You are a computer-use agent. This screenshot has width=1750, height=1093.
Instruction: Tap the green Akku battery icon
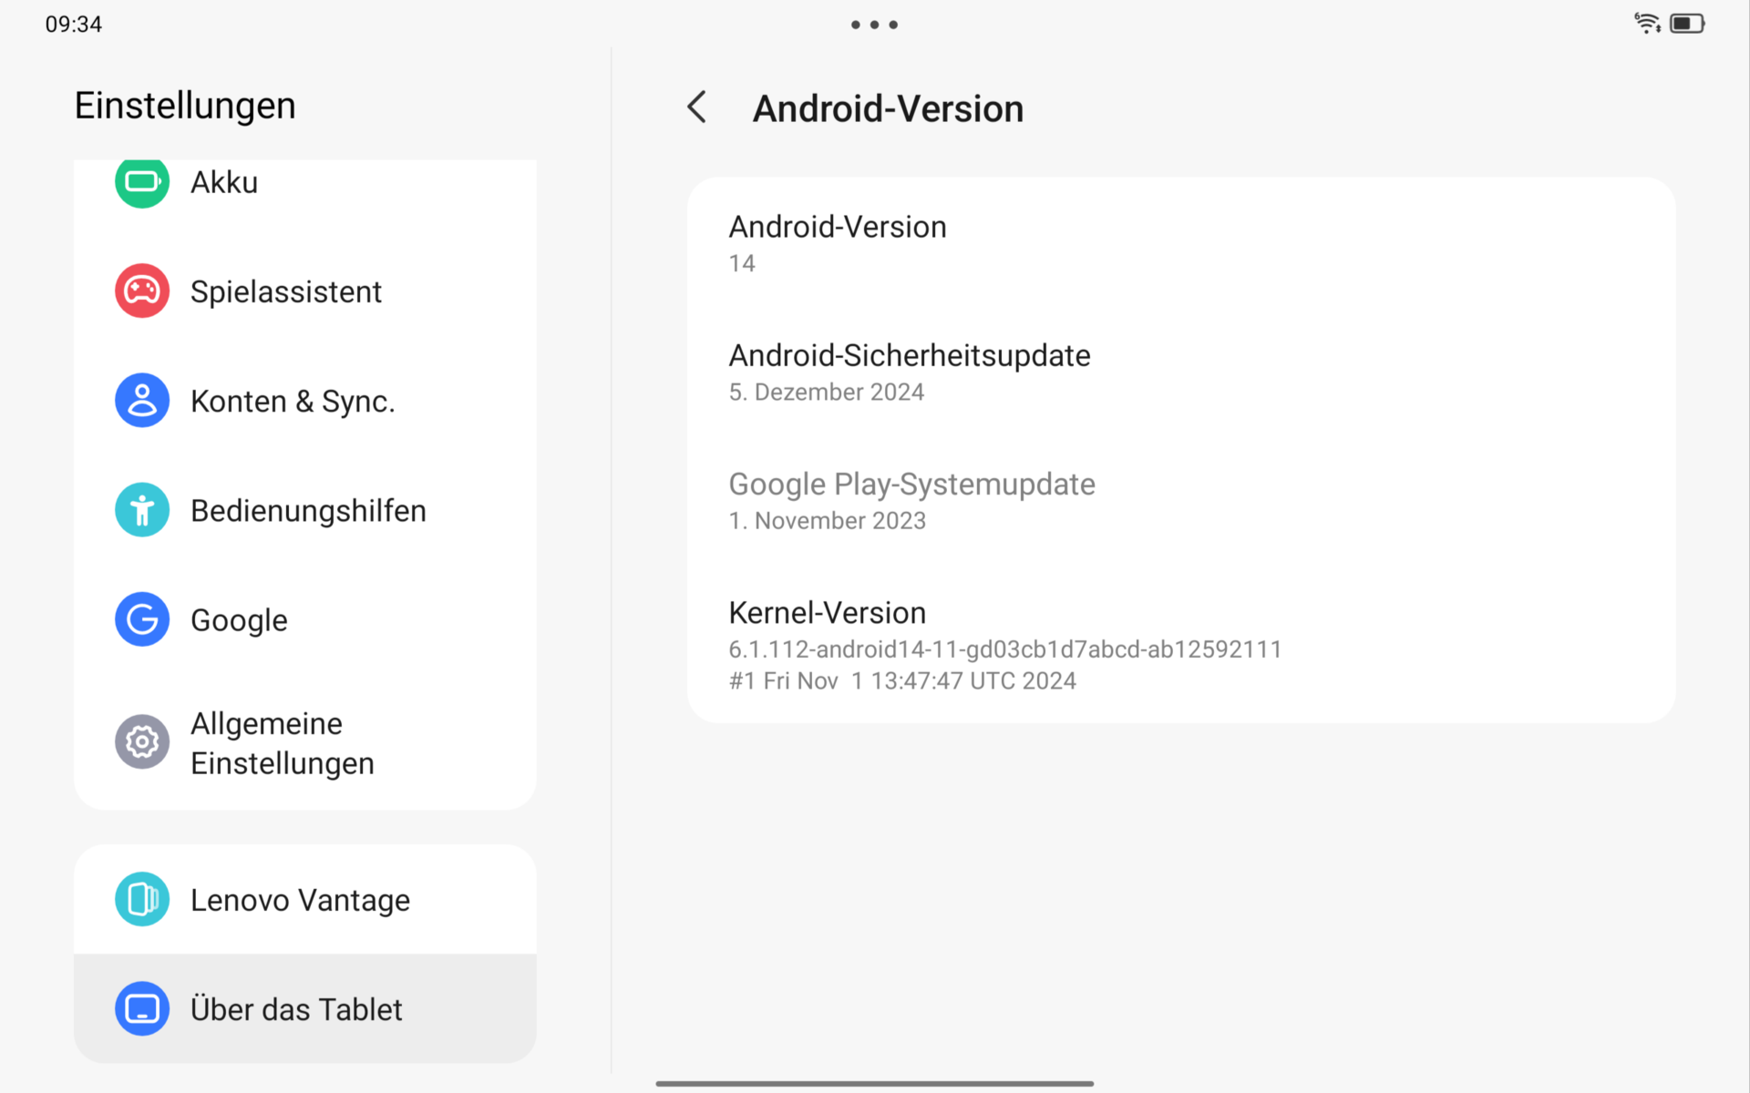click(141, 182)
